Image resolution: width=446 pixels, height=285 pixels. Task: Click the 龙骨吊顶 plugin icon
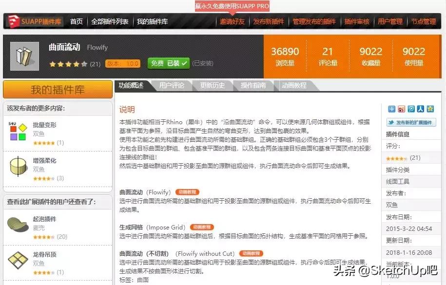[18, 260]
